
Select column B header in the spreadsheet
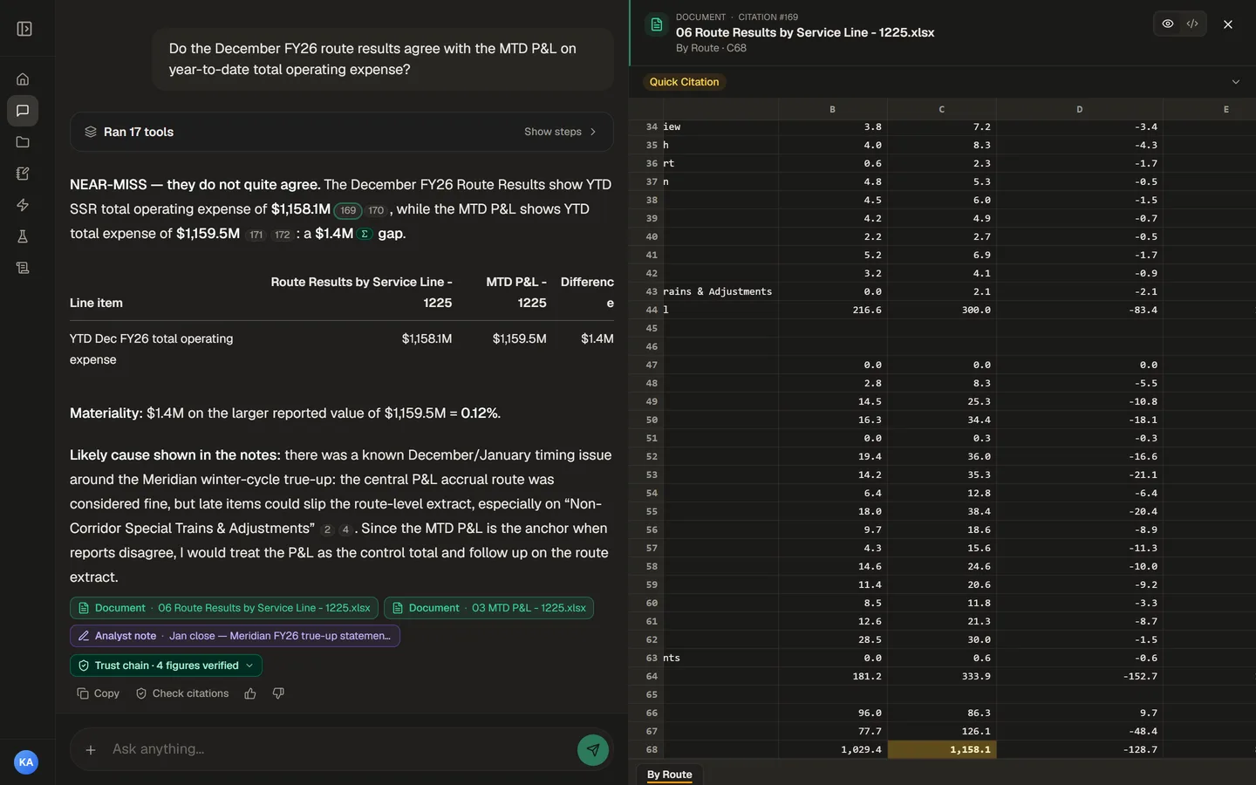tap(832, 109)
